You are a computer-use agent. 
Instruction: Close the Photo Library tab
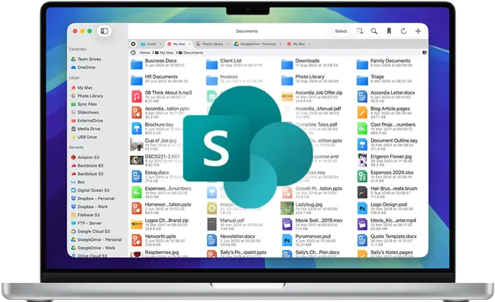(x=228, y=44)
